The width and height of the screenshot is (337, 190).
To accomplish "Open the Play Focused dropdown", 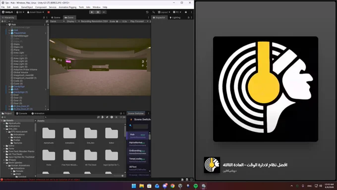I will [139, 21].
